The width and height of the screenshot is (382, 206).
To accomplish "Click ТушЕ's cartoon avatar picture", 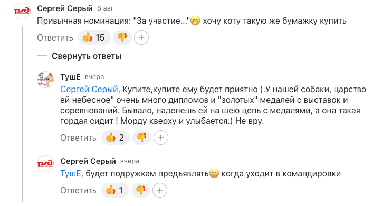I will pos(45,80).
